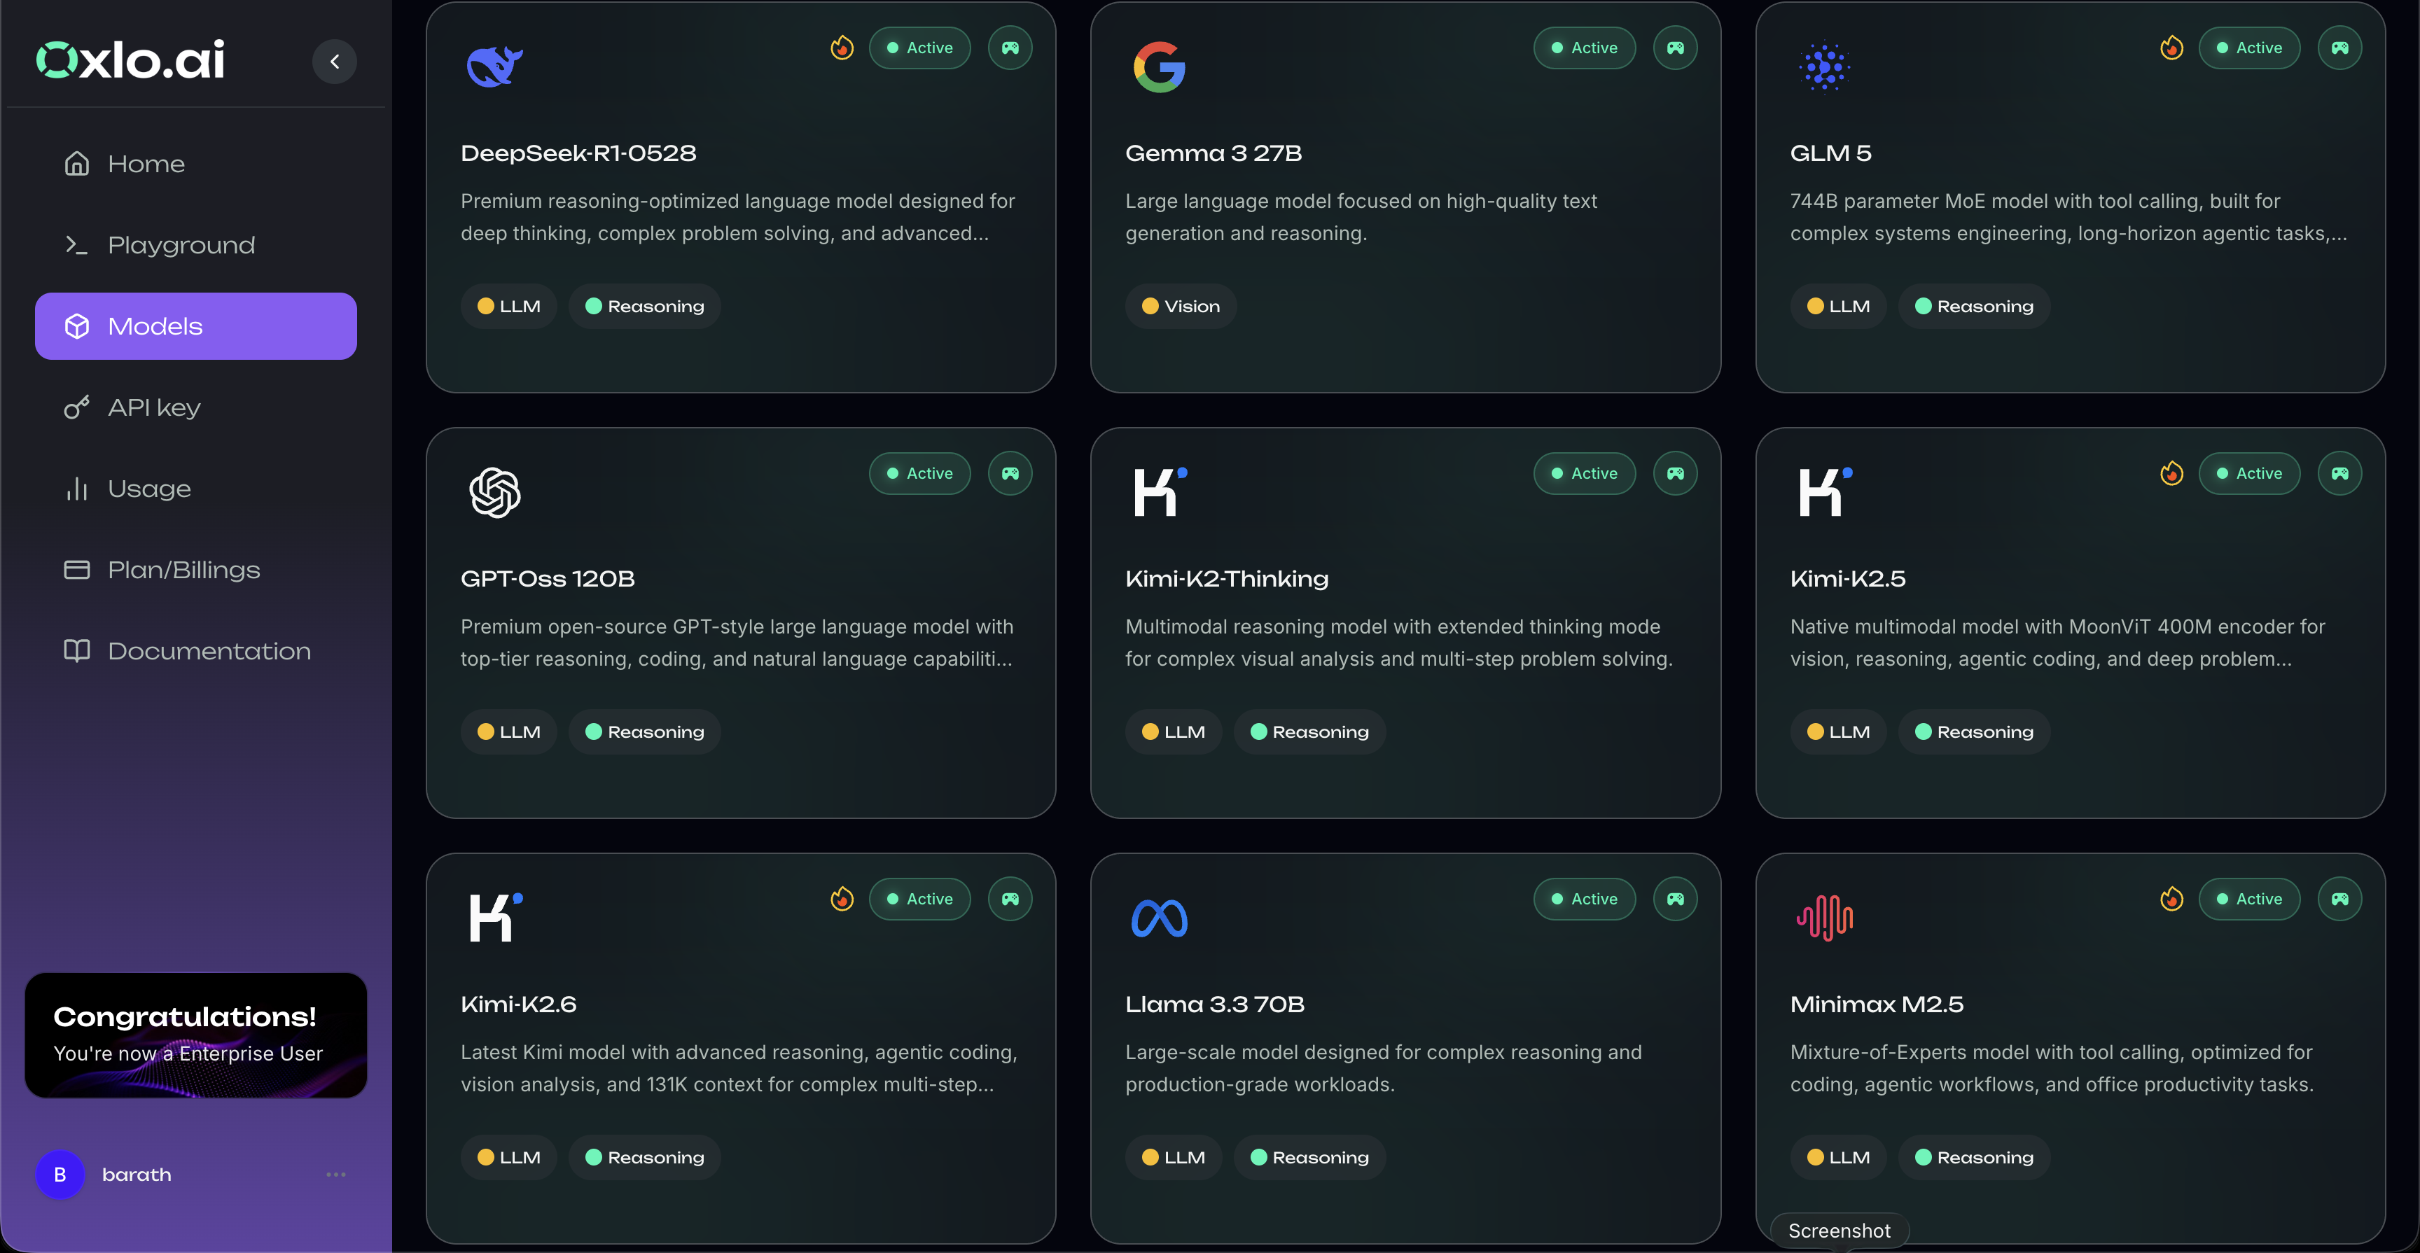
Task: Click the DeepSeek whale logo
Action: pyautogui.click(x=495, y=66)
